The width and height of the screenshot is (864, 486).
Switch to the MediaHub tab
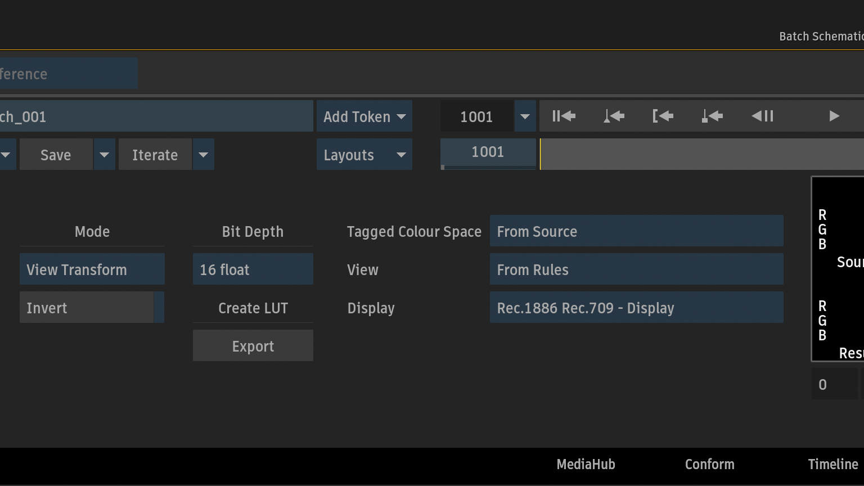click(x=586, y=464)
